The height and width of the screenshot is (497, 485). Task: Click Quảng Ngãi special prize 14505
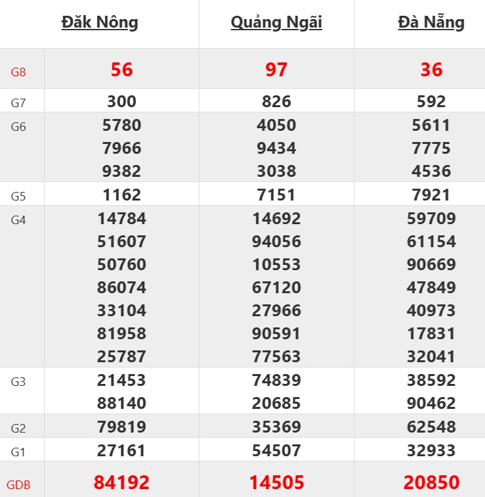pos(276,483)
